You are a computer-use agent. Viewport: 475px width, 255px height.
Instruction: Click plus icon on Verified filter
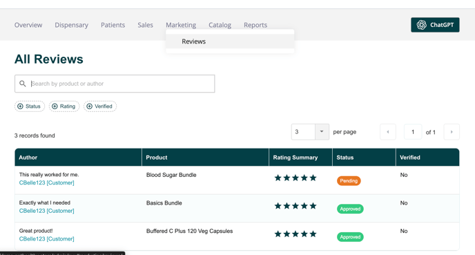[x=89, y=106]
